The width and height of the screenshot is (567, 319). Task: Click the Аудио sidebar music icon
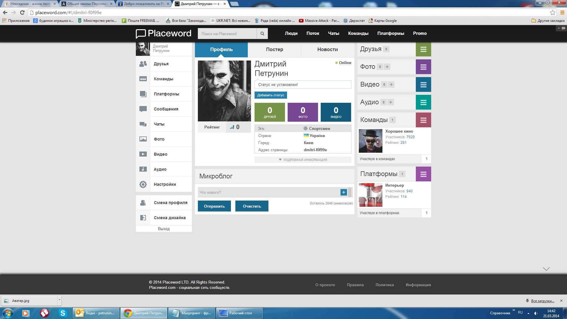click(143, 169)
